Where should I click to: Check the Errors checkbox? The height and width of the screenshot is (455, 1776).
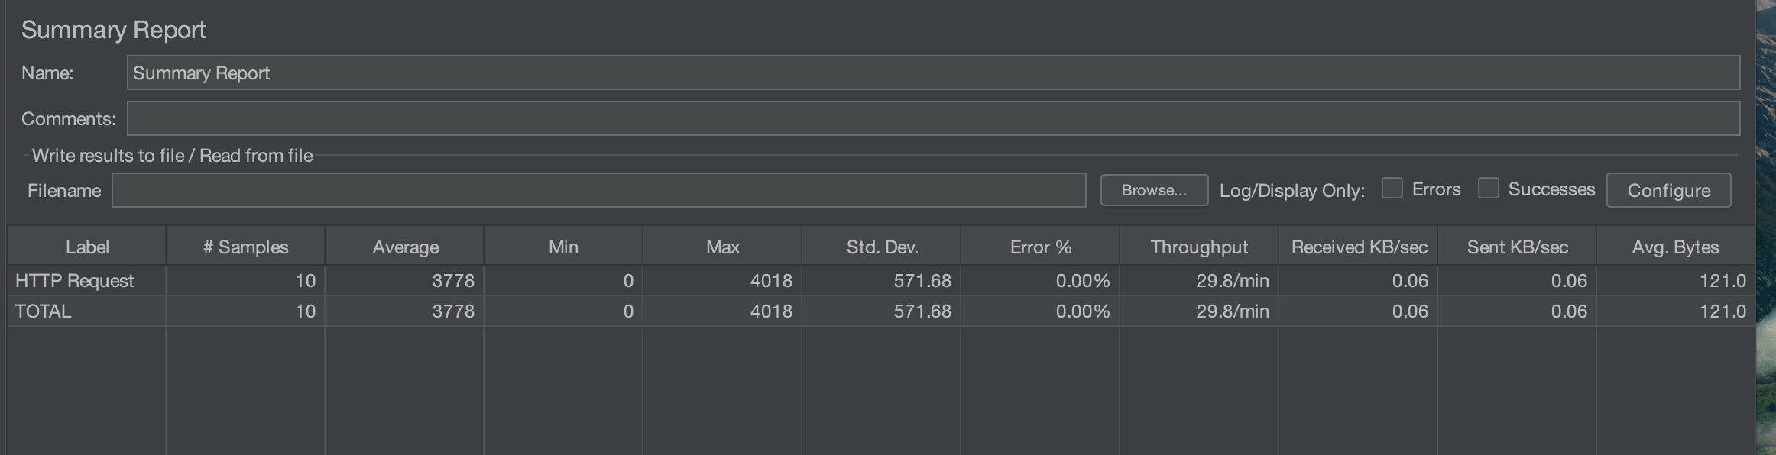click(x=1392, y=189)
